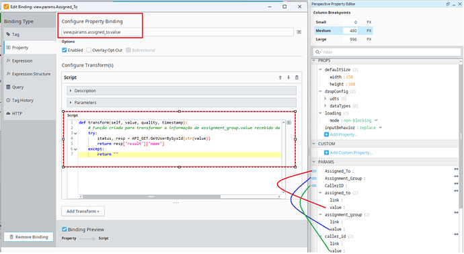Click the Add Transform button
Image resolution: width=464 pixels, height=254 pixels.
click(x=83, y=212)
